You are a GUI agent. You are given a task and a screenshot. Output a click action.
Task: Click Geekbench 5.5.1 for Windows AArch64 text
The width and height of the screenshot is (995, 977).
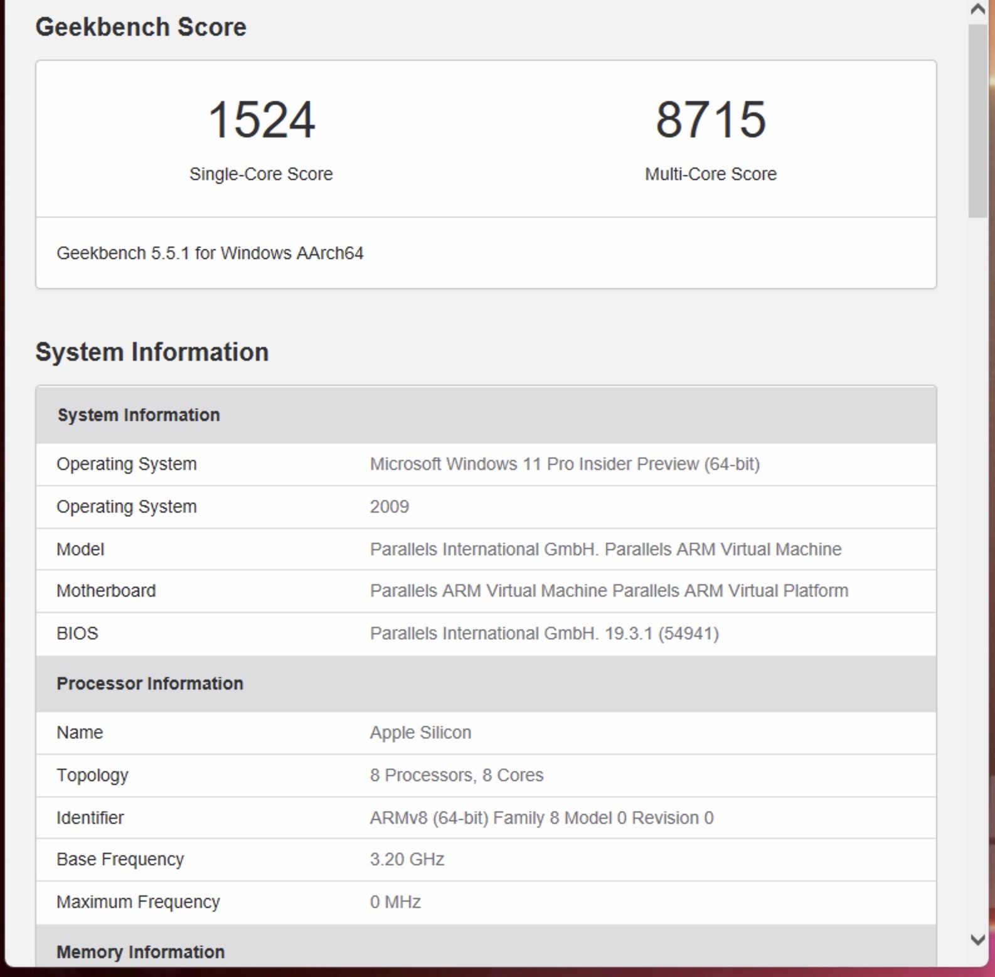pos(210,253)
